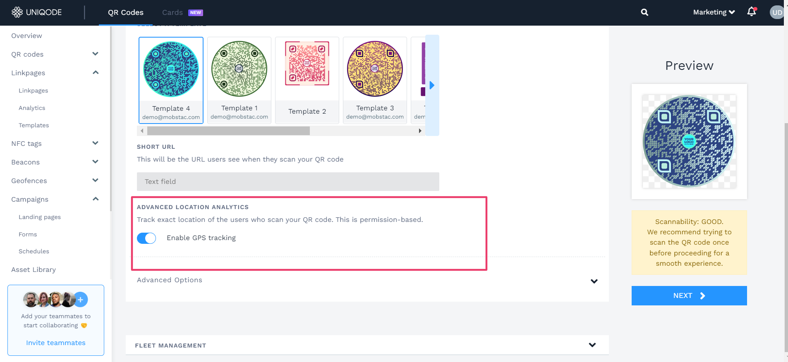
Task: Click the Uniqode logo
Action: (36, 12)
